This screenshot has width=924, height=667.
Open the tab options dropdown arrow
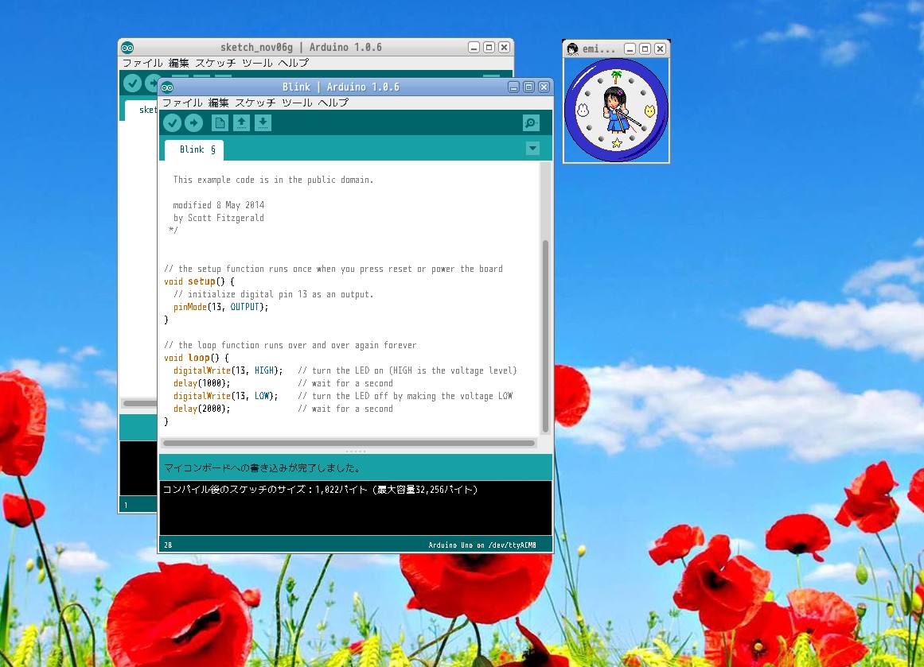[532, 148]
